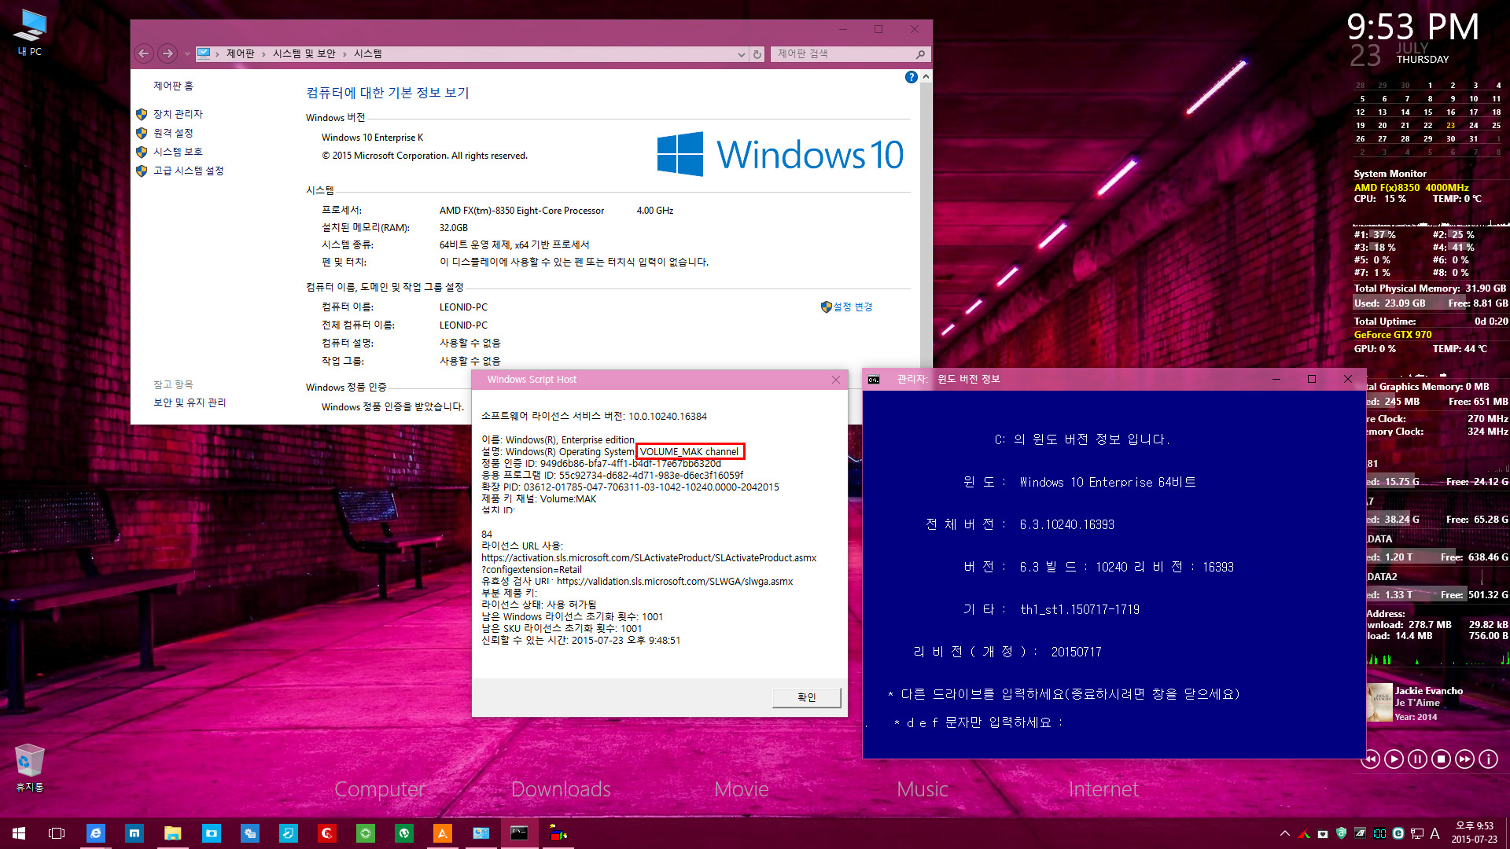Open track info in music widget
Screen dimensions: 1510x849
point(1488,759)
